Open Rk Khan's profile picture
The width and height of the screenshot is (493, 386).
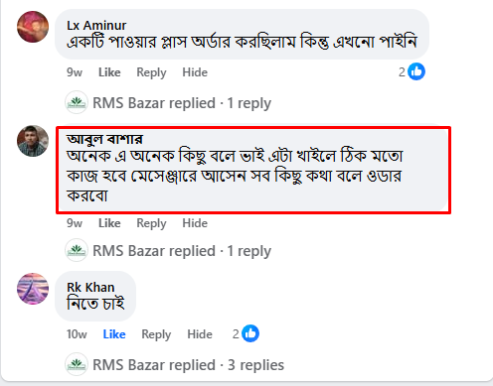33,289
